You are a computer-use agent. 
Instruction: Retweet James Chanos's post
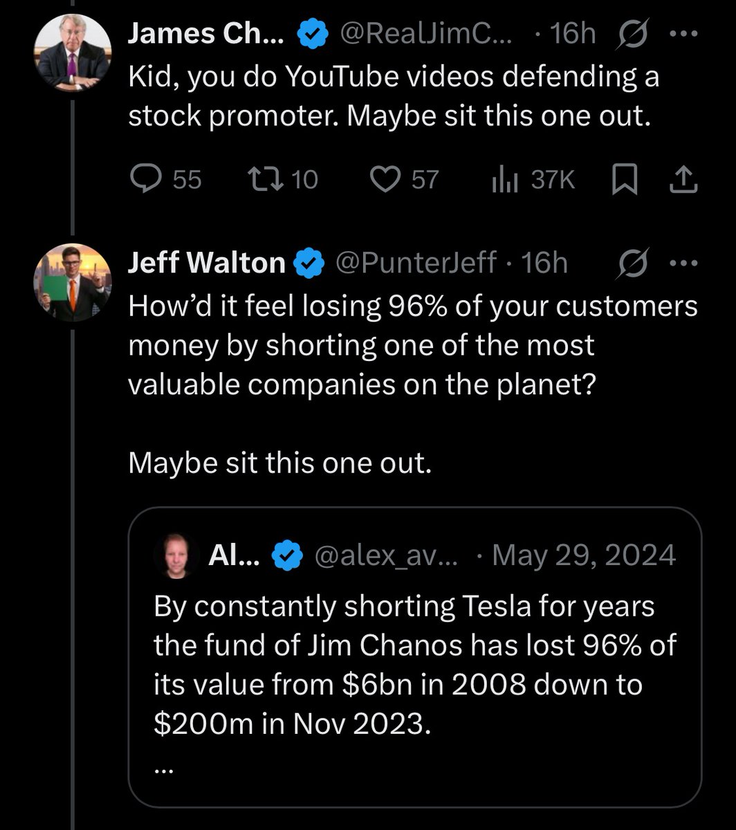click(284, 180)
